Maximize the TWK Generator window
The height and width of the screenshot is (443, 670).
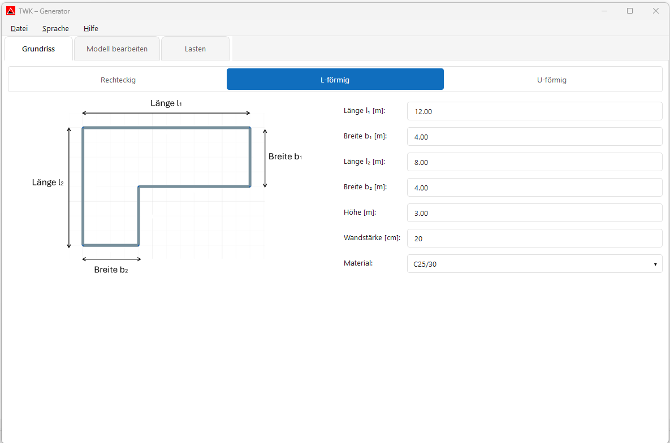click(629, 11)
